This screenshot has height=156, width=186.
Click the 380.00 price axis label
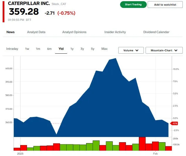pyautogui.click(x=9, y=95)
